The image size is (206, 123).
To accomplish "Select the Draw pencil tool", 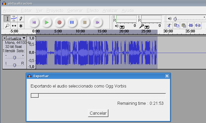I will coord(21,19).
